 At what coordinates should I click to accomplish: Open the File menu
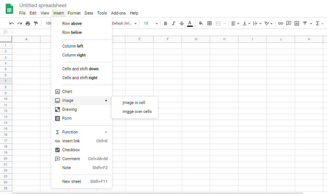[x=22, y=13]
